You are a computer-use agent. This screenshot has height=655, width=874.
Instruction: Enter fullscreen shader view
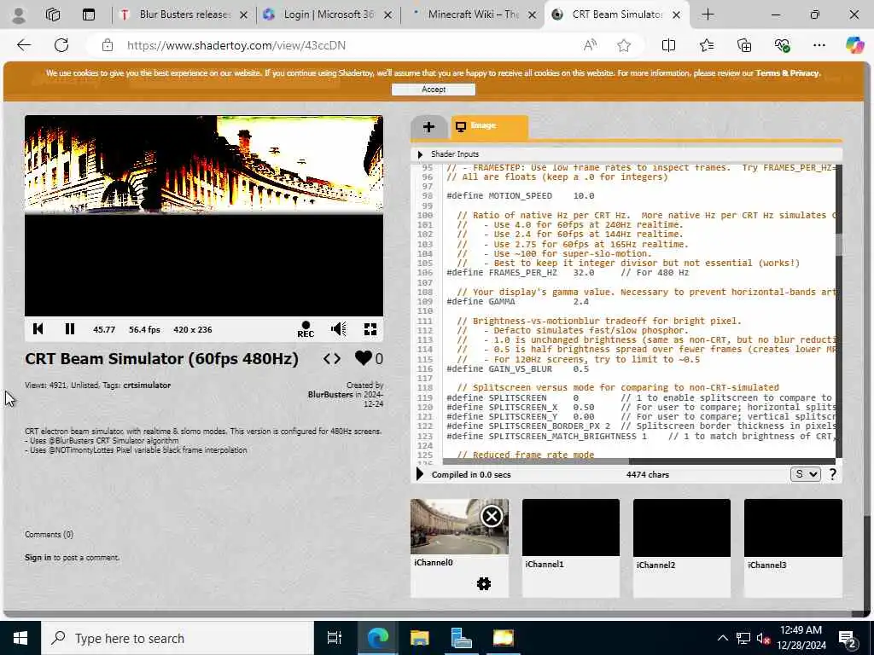pyautogui.click(x=370, y=329)
